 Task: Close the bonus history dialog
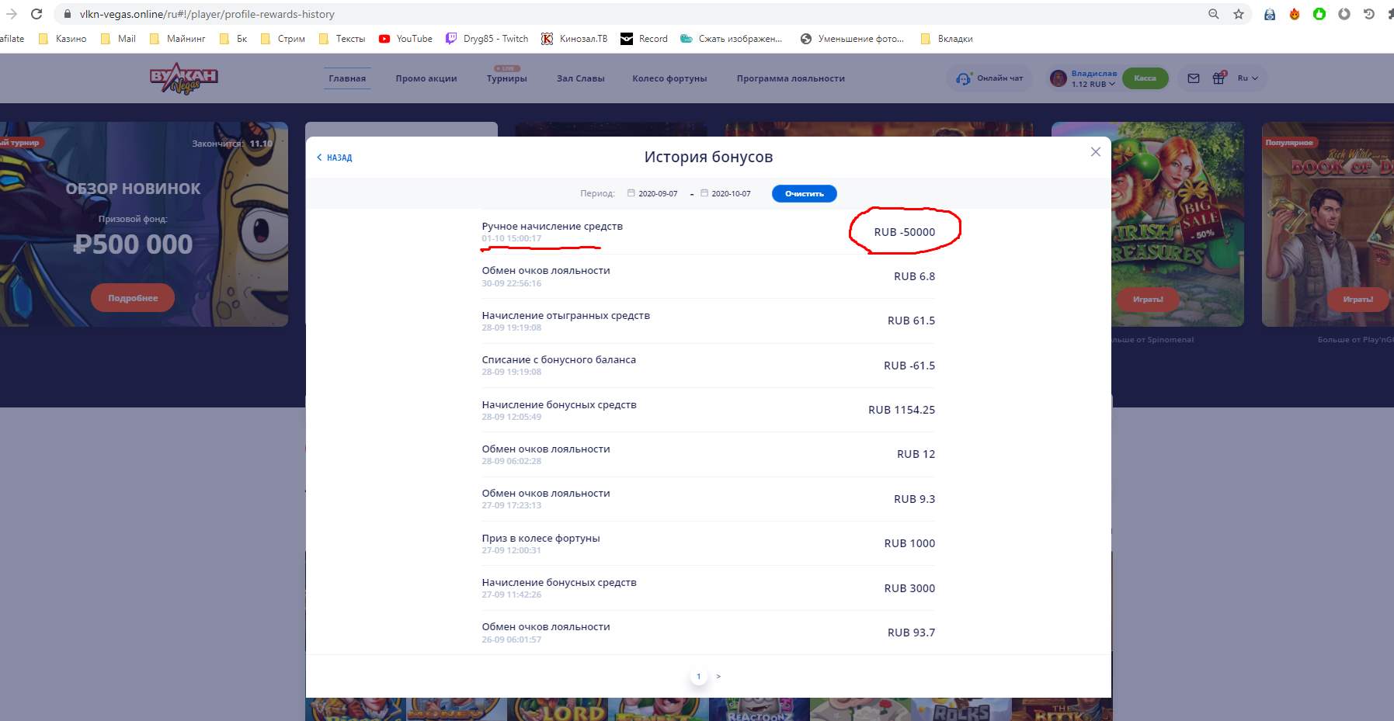click(x=1095, y=152)
